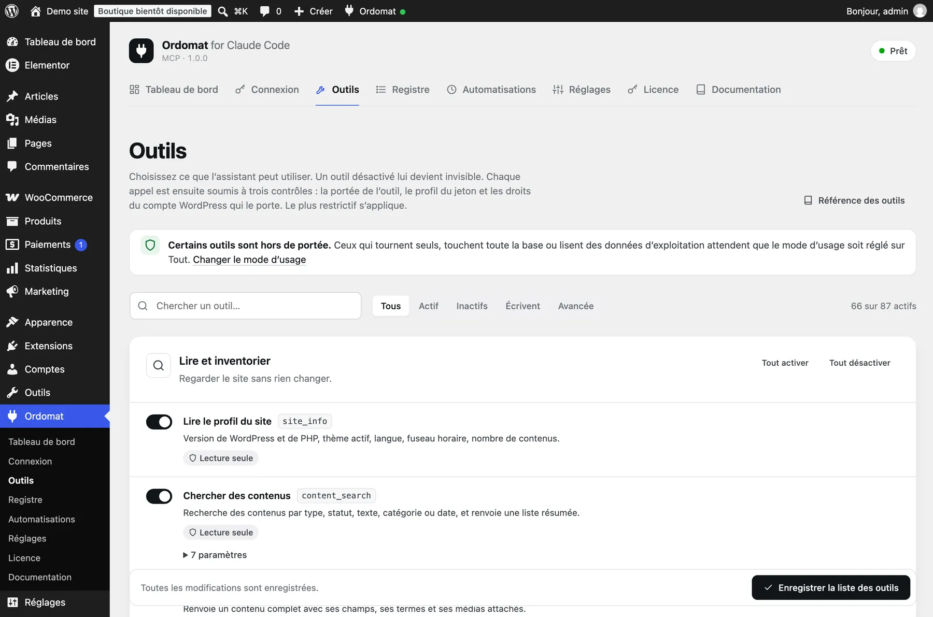The width and height of the screenshot is (933, 617).
Task: Click the Créer plus icon
Action: click(299, 11)
